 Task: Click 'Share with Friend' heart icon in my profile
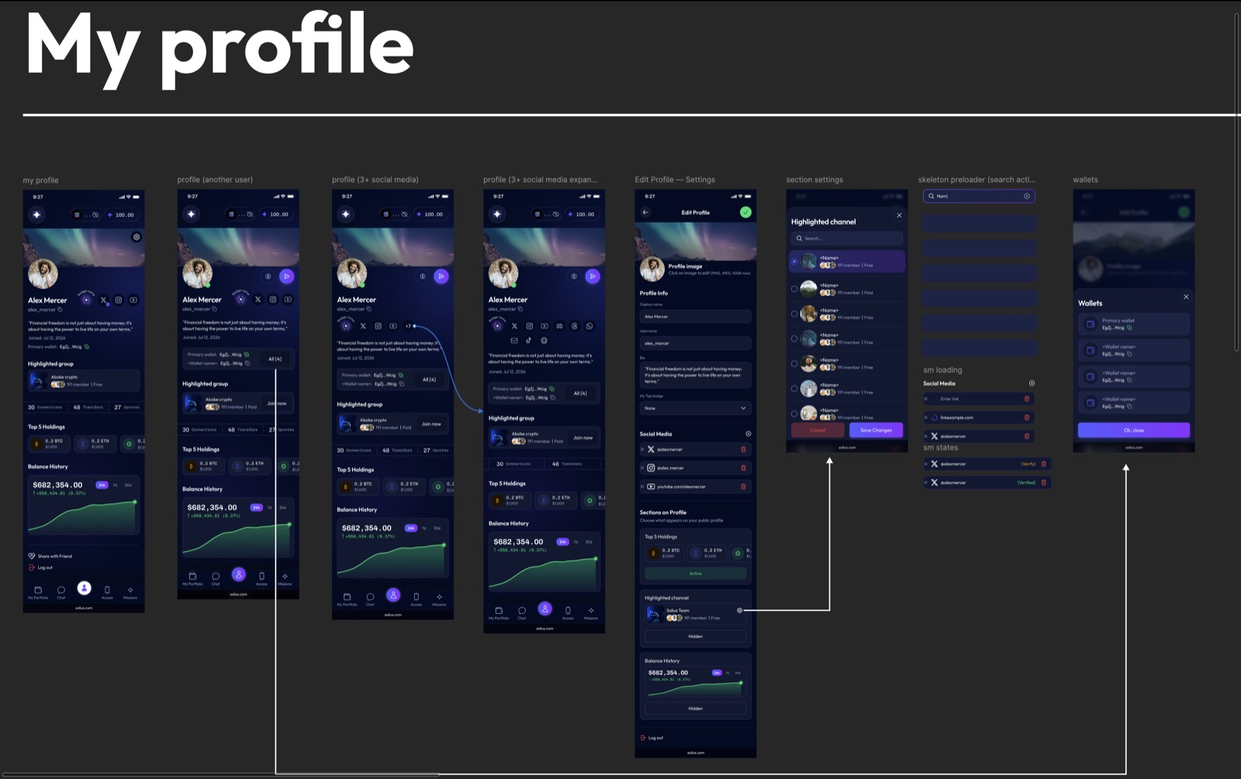(32, 556)
